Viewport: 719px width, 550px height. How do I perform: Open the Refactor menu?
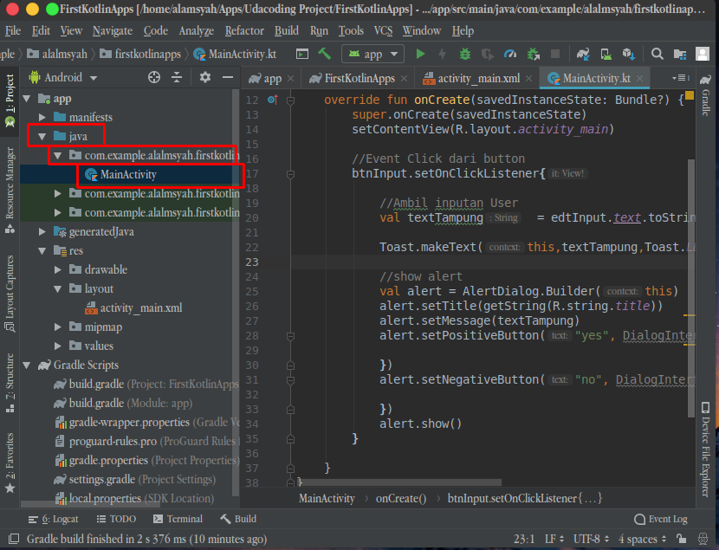[244, 30]
